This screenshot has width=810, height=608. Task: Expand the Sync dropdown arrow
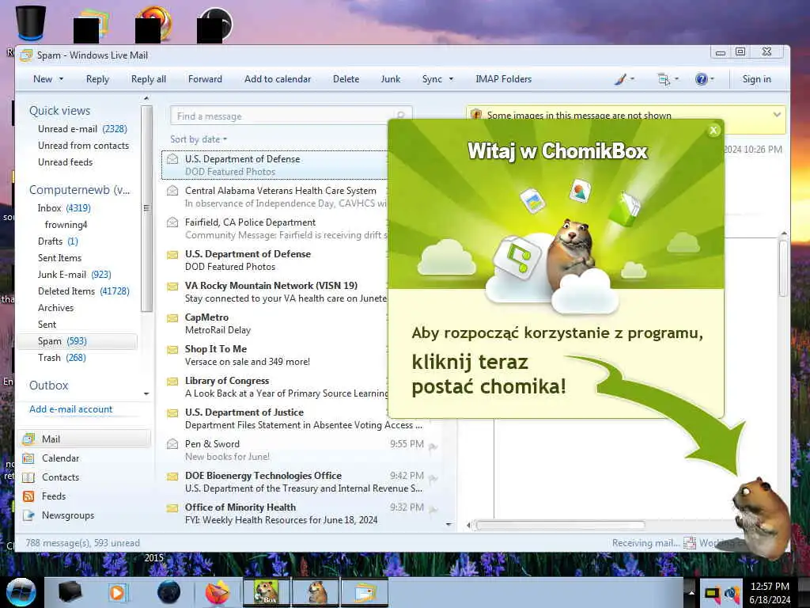point(451,79)
